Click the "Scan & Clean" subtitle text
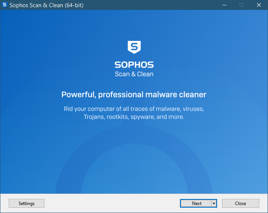The width and height of the screenshot is (268, 213). [134, 74]
